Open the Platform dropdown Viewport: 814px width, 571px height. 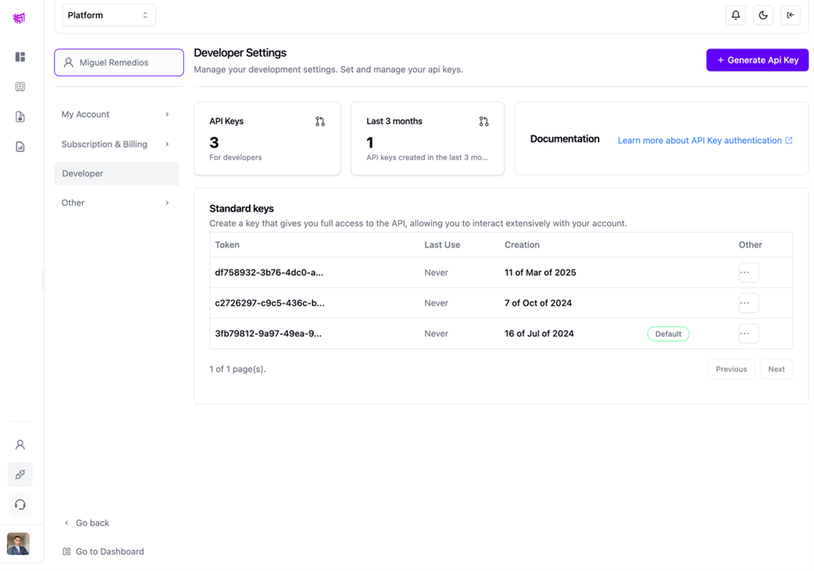[109, 16]
